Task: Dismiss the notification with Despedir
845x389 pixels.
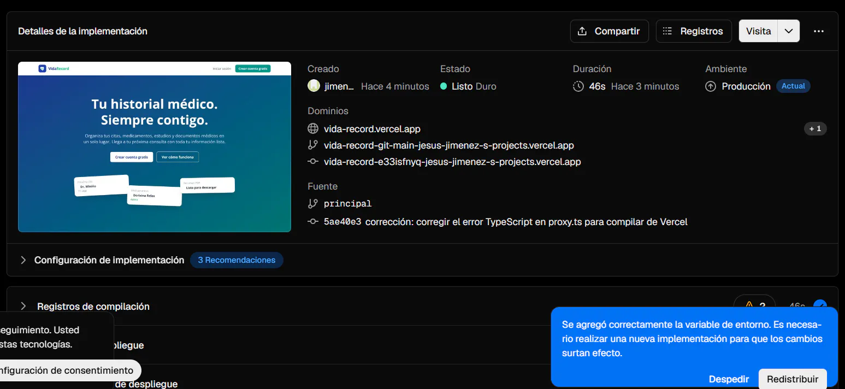Action: pyautogui.click(x=729, y=379)
